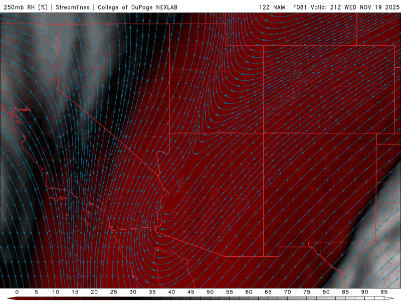The width and height of the screenshot is (401, 301).
Task: Click the '45' label on the color scale
Action: pos(191,292)
